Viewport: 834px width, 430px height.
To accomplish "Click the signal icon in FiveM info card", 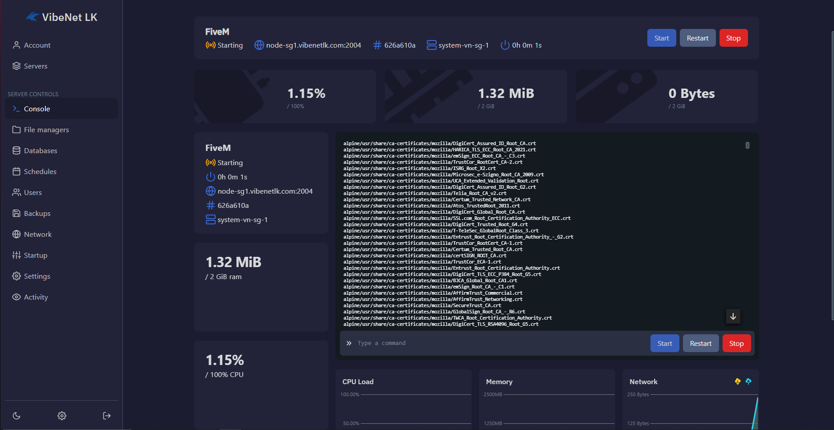I will point(210,162).
